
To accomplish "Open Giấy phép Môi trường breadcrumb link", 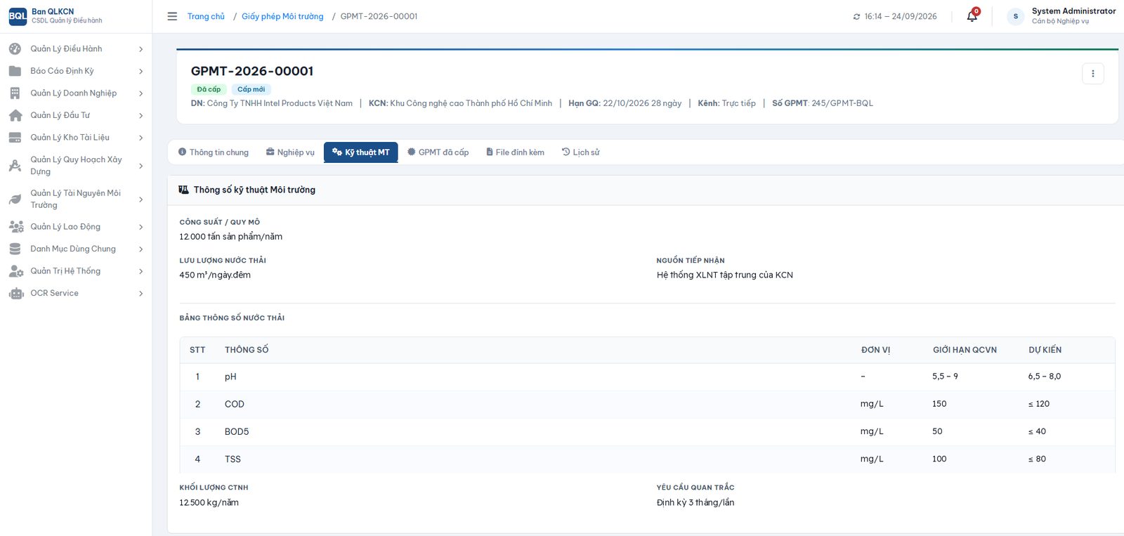I will pyautogui.click(x=282, y=16).
